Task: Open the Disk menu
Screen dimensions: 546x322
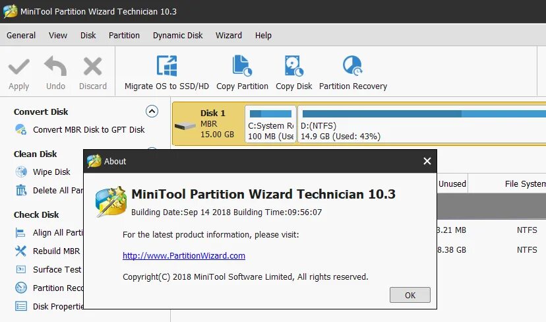Action: click(x=88, y=35)
